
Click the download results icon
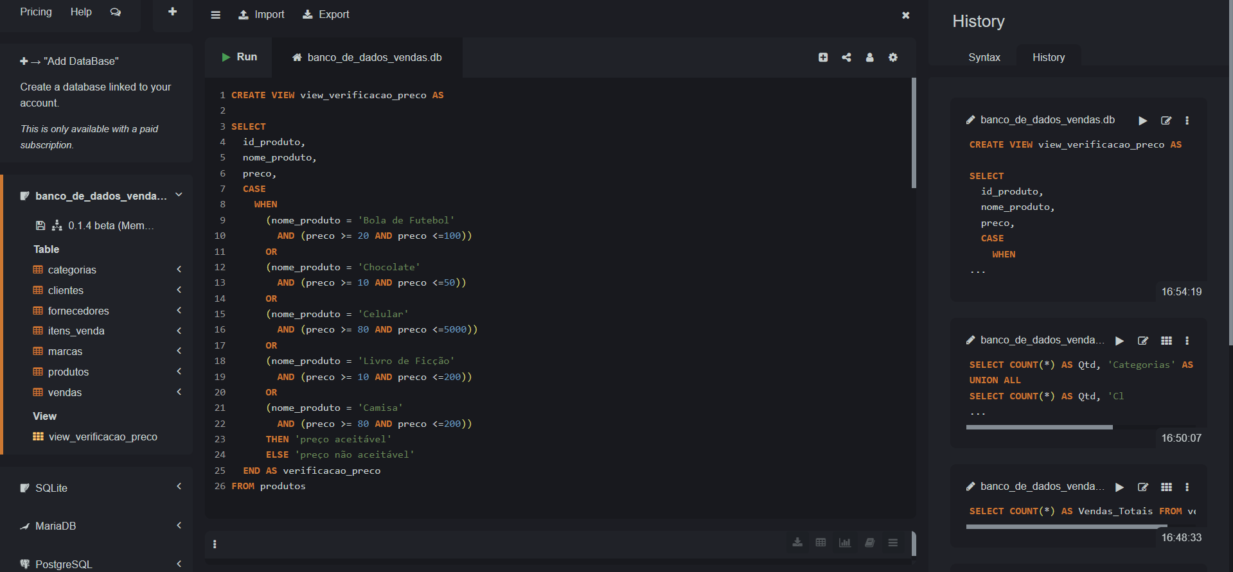coord(797,542)
